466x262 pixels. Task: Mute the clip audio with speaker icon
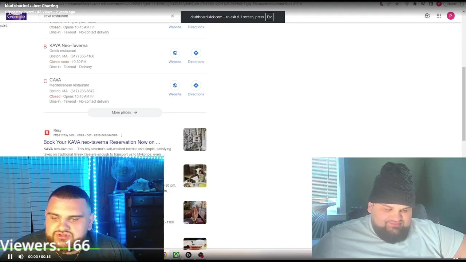21,257
